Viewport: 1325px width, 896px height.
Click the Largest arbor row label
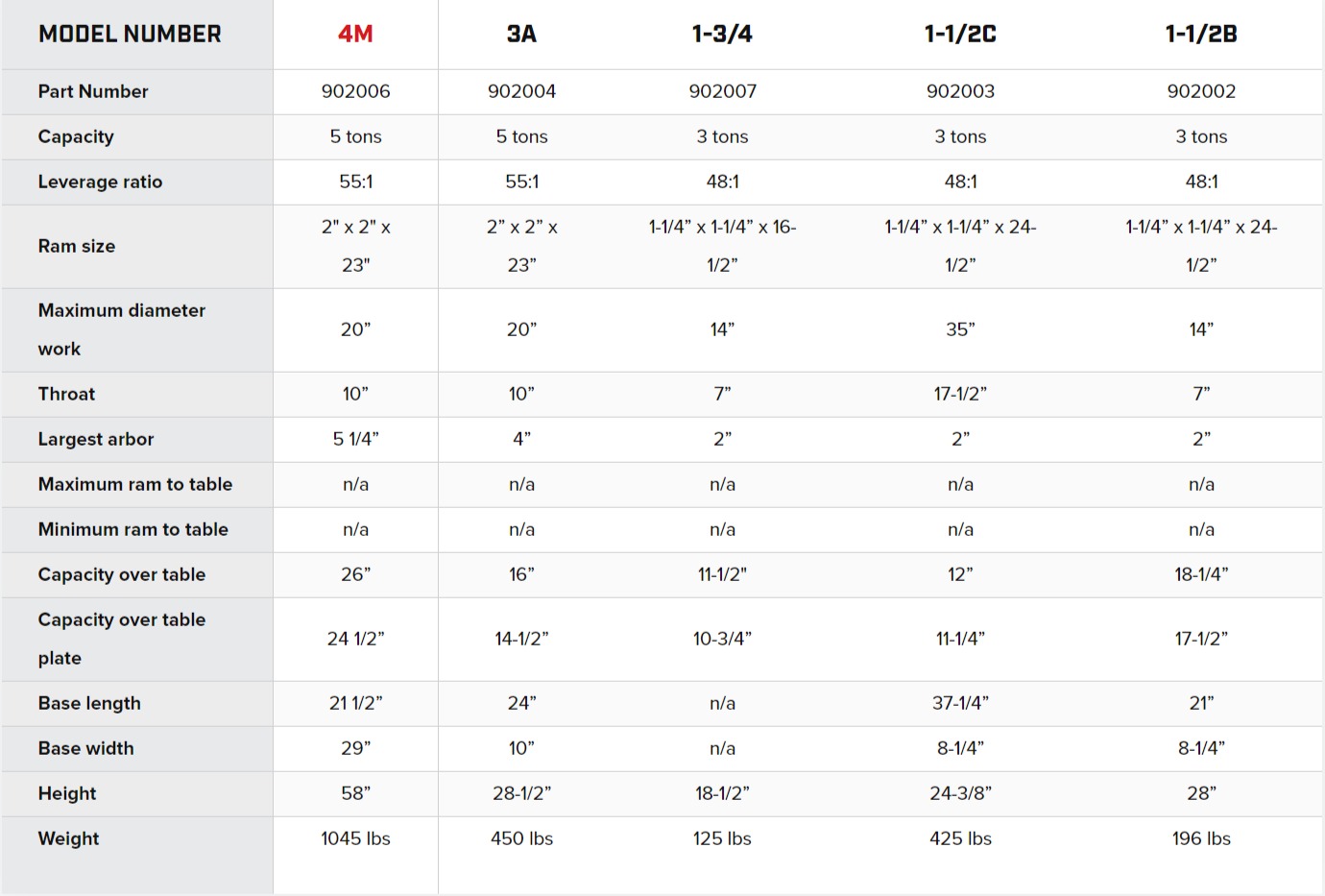point(96,439)
